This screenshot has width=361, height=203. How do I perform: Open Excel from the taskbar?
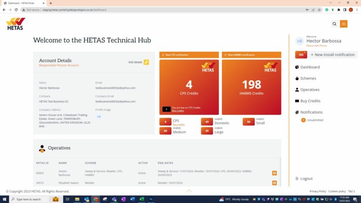tap(141, 199)
